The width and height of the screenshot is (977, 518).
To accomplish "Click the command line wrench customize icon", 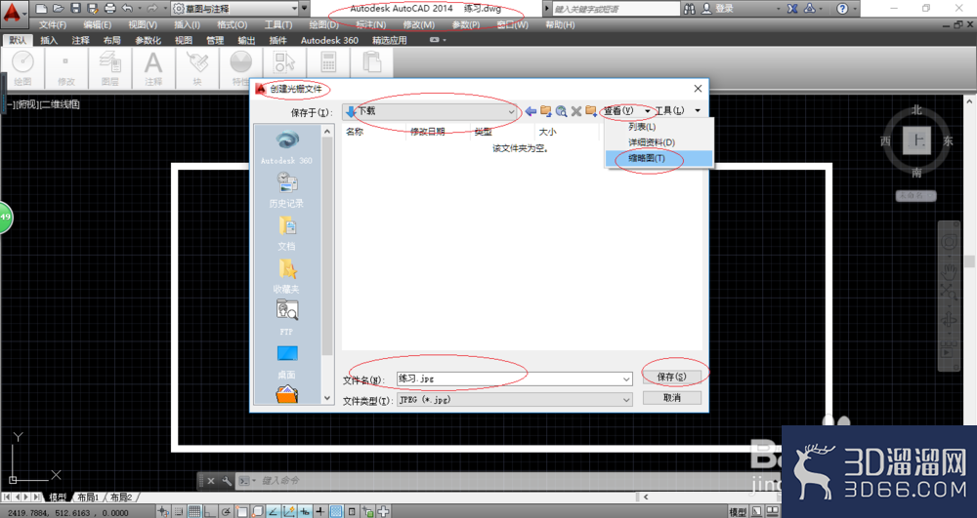I will [228, 481].
